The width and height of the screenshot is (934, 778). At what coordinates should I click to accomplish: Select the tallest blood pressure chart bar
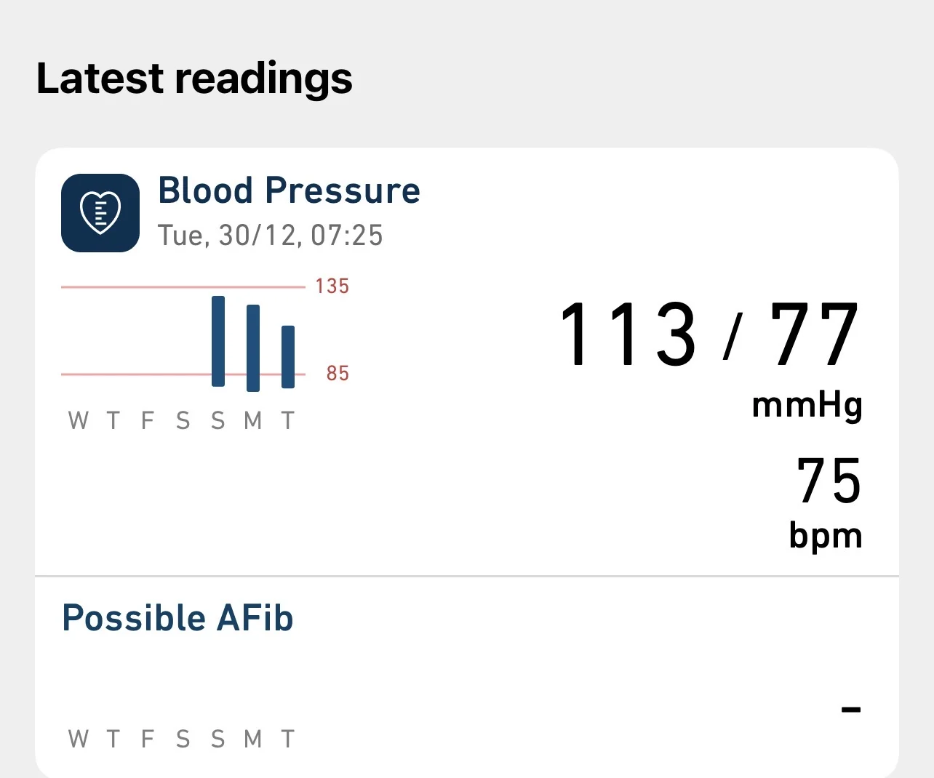tap(218, 341)
